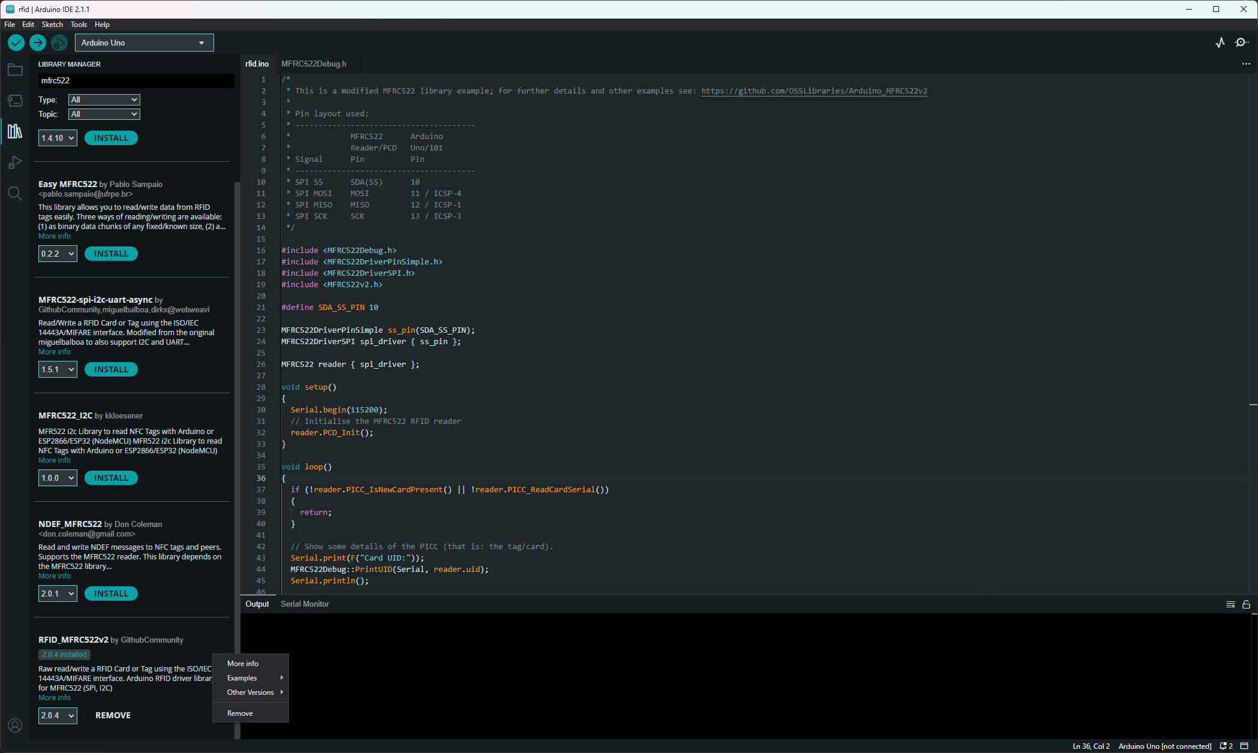Open the Sketchbook sidebar panel
1258x753 pixels.
15,70
